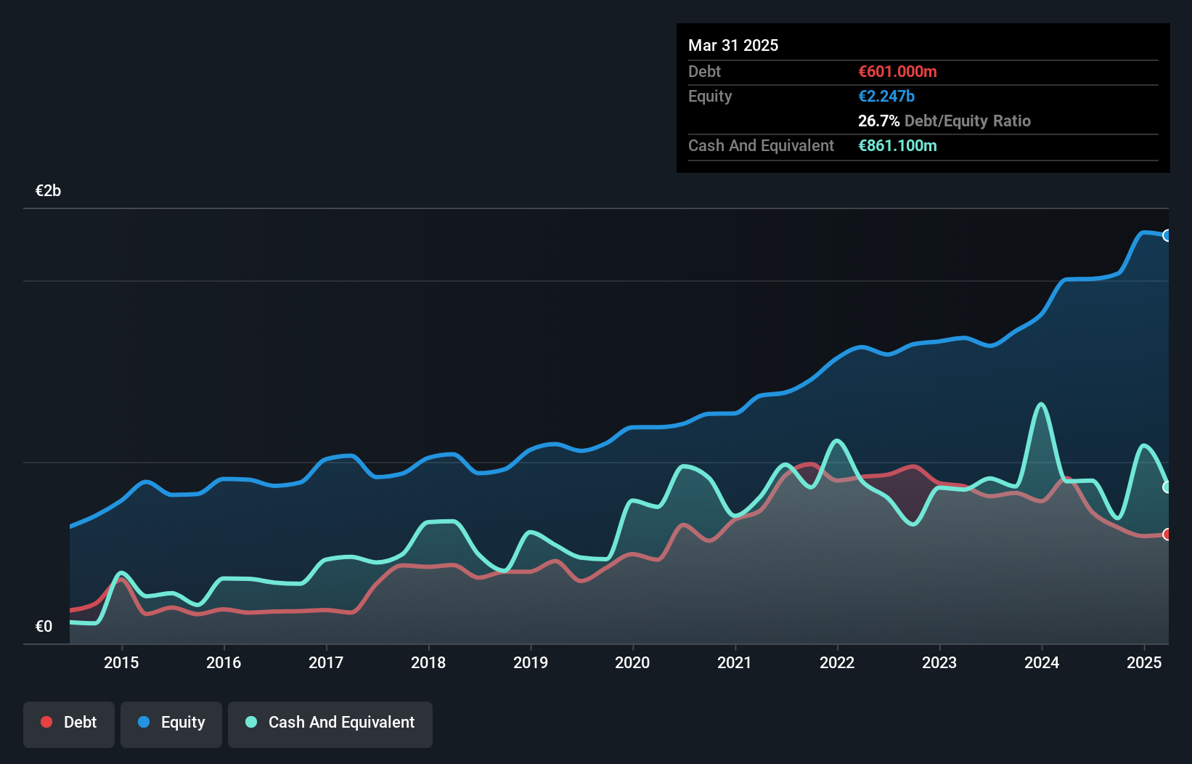Click the red Debt legend dot
This screenshot has height=764, width=1192.
coord(46,722)
